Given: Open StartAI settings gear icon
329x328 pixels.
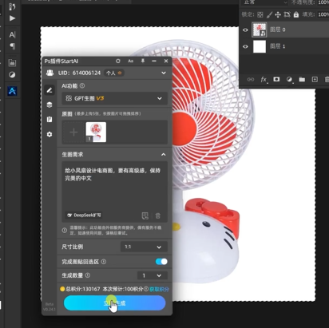Looking at the screenshot, I should 50,134.
